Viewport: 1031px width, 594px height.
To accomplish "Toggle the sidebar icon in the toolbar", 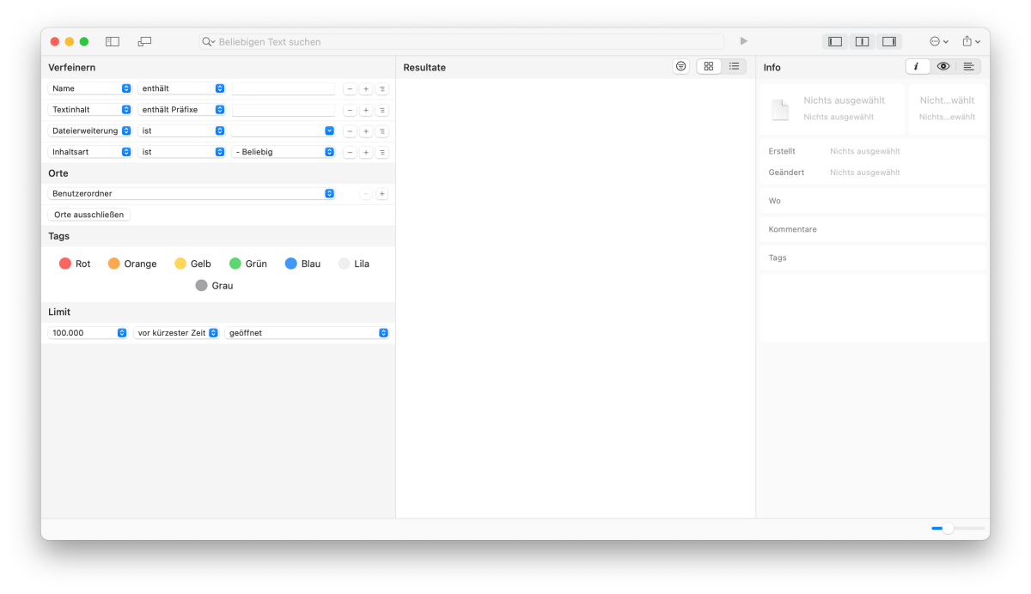I will 113,41.
